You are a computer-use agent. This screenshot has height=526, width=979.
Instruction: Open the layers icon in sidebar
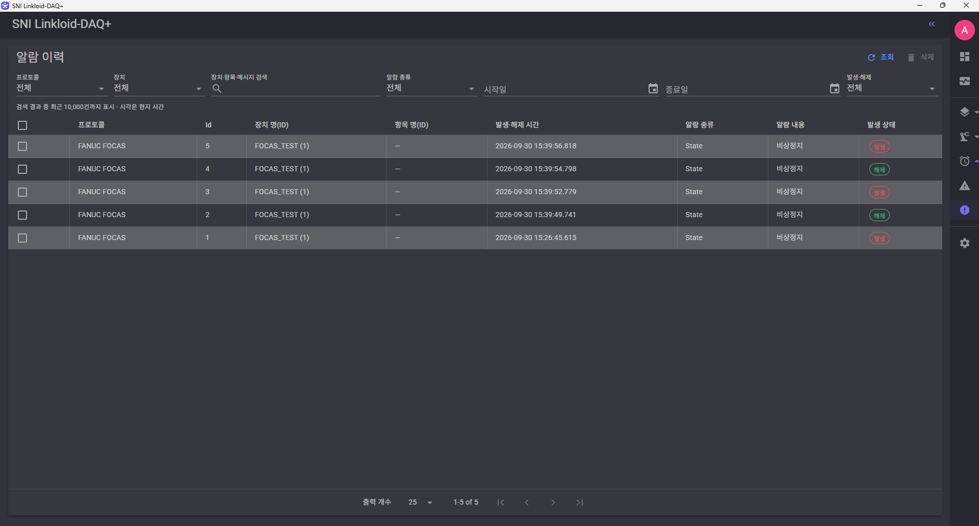pyautogui.click(x=964, y=112)
